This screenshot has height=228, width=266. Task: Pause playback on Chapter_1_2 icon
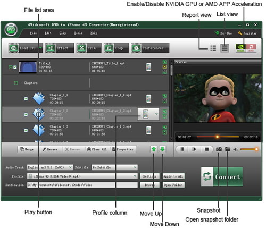(x=39, y=114)
